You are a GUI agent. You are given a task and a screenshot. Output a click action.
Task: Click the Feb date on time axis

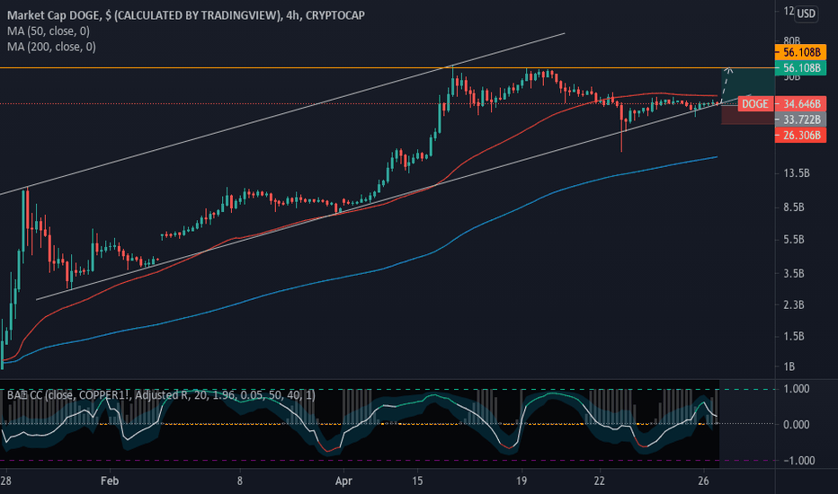pos(110,481)
